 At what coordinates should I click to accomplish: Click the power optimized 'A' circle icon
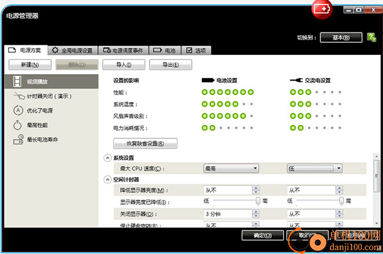(x=18, y=110)
